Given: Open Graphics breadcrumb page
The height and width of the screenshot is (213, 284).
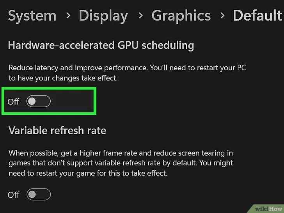Looking at the screenshot, I should click(x=181, y=16).
